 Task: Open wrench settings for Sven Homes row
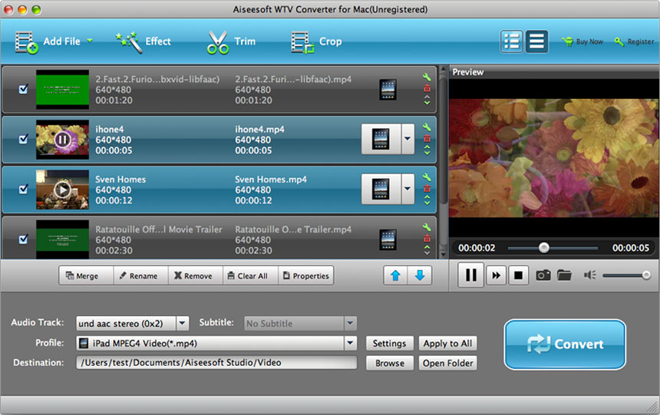(x=427, y=177)
